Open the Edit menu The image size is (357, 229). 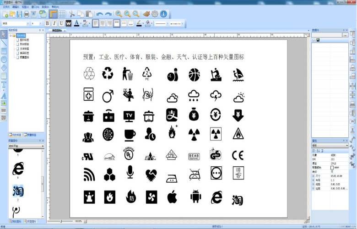[x=16, y=7]
